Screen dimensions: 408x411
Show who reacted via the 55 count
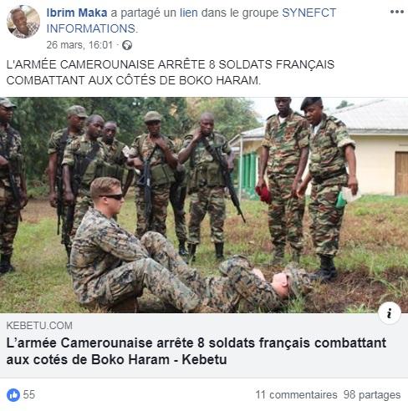pos(29,395)
